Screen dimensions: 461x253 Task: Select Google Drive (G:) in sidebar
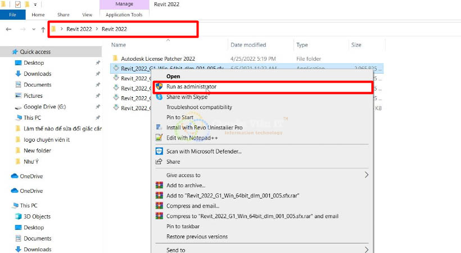44,107
